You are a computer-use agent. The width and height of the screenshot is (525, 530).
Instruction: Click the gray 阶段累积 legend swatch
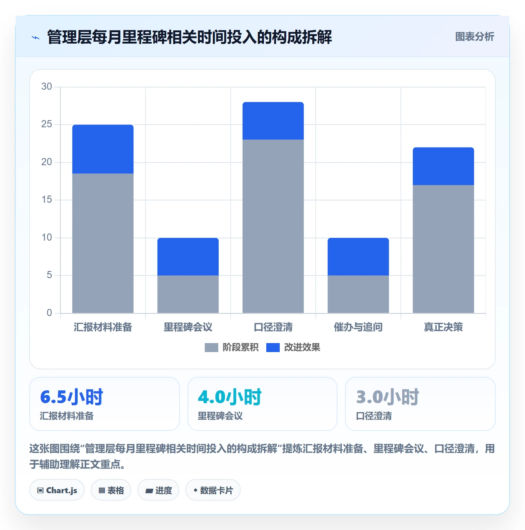[211, 348]
